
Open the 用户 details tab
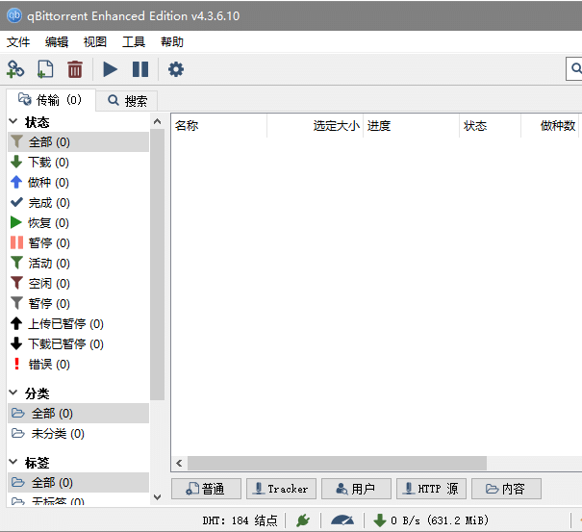pyautogui.click(x=356, y=489)
